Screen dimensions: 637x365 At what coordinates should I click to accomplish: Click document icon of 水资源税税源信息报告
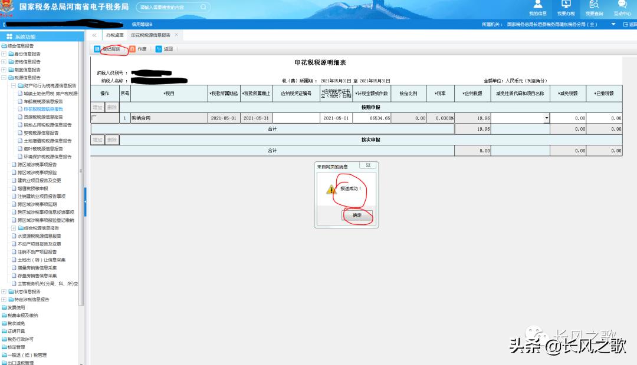point(14,235)
